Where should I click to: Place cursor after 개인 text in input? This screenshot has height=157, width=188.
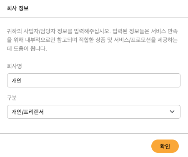tap(22, 80)
